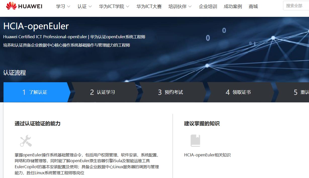The height and width of the screenshot is (178, 309).
Task: Open 华为ICT大赛 in navigation bar
Action: click(x=149, y=7)
